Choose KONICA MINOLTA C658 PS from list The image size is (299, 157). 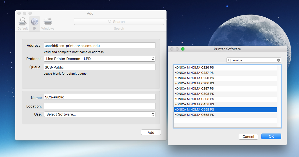pos(194,115)
